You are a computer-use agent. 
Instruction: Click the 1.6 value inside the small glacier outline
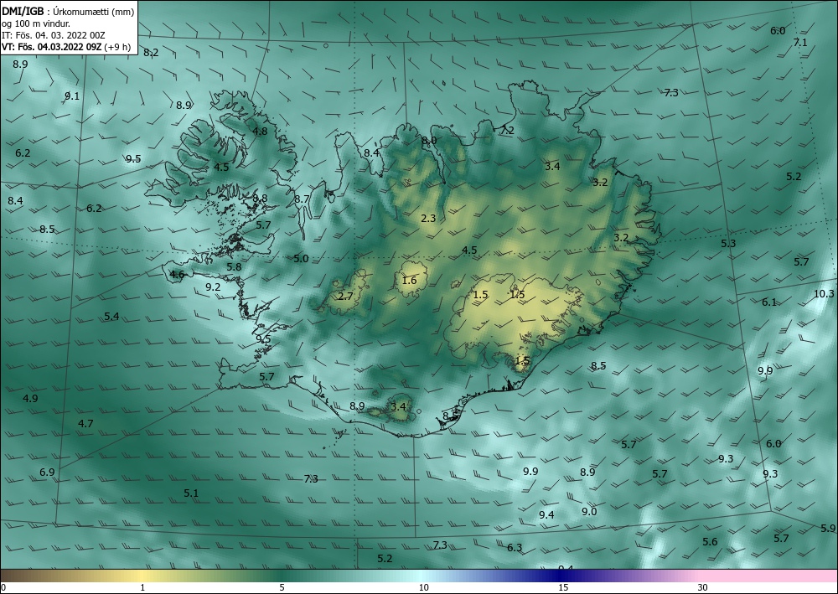point(409,281)
